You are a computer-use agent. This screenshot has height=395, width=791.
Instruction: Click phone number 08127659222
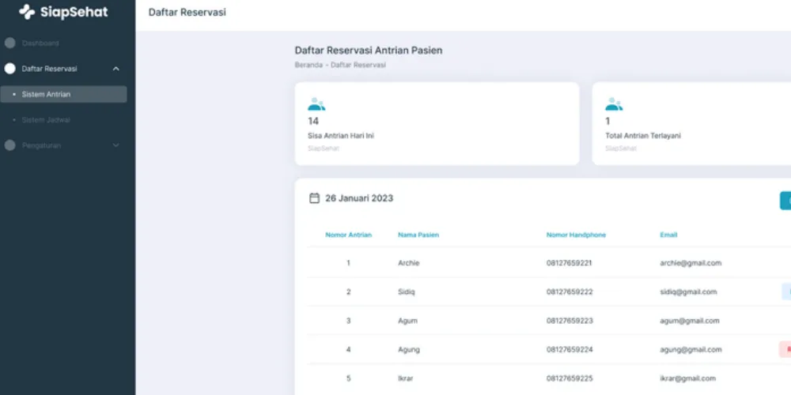click(x=570, y=292)
